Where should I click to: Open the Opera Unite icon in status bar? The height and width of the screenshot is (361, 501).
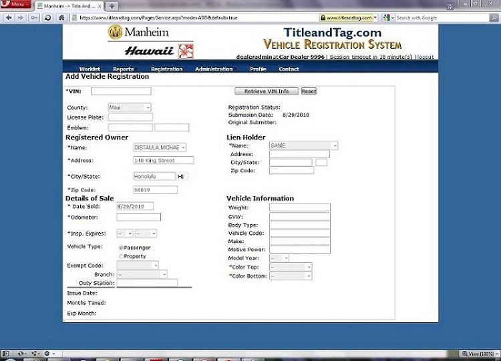click(34, 354)
